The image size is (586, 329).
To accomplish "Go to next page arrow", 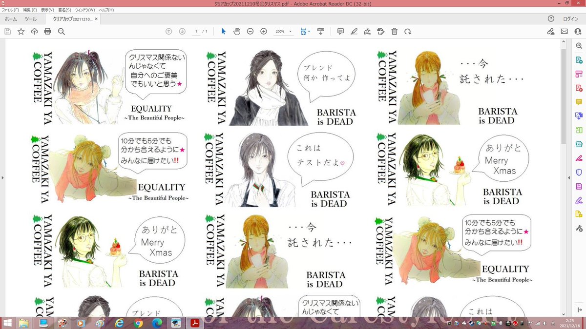I will tap(182, 31).
